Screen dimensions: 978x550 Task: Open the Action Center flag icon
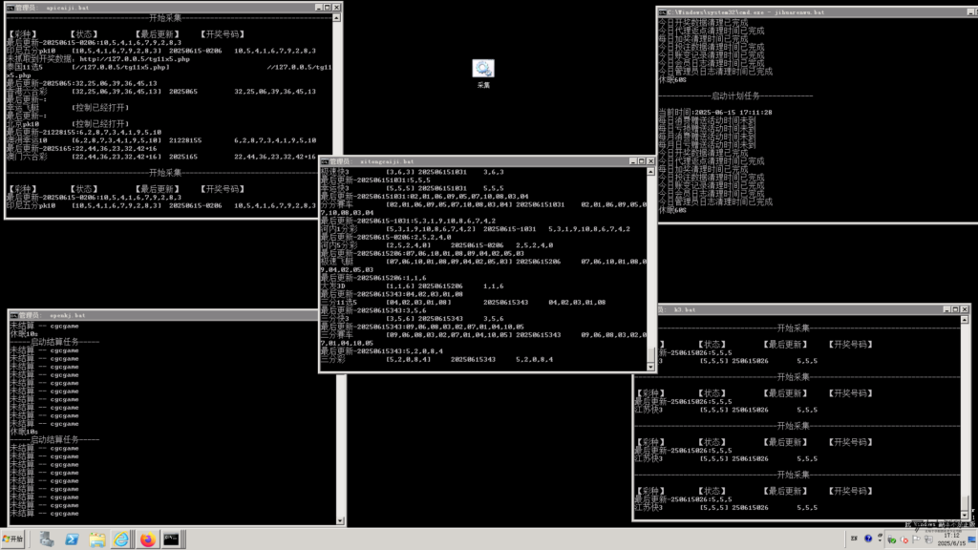point(916,539)
